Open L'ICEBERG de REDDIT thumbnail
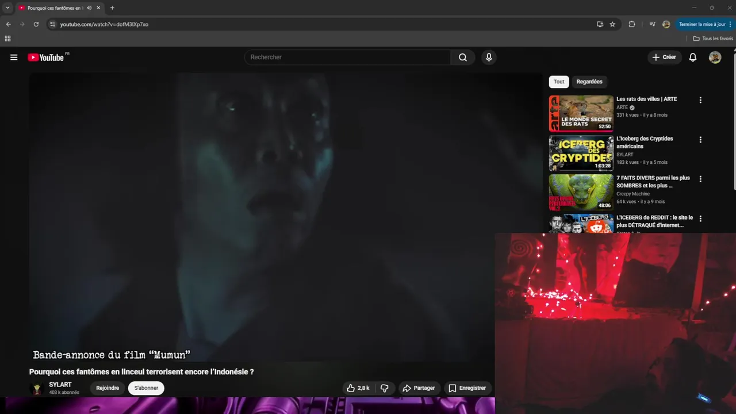This screenshot has height=414, width=736. [581, 223]
